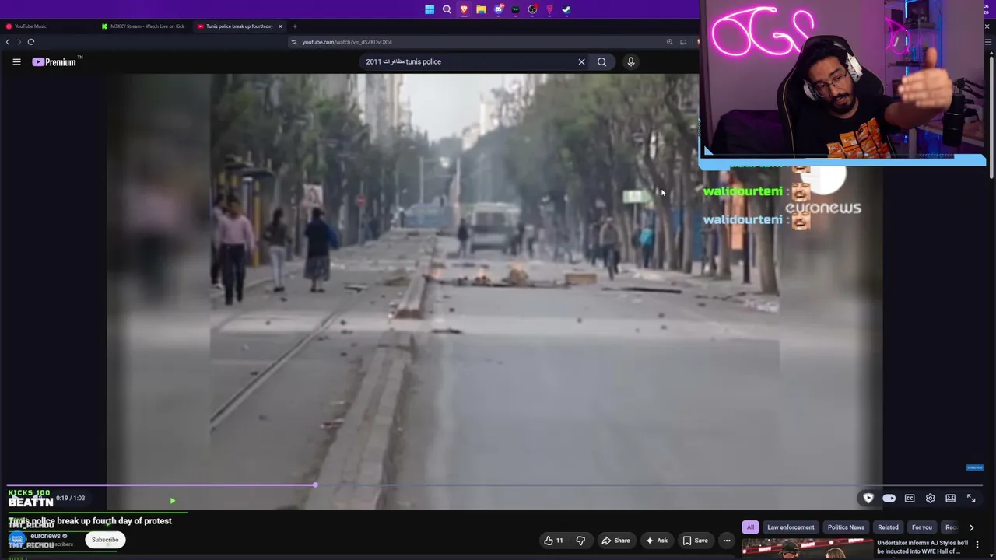Save the video to a playlist
Viewport: 996px width, 560px height.
[696, 541]
